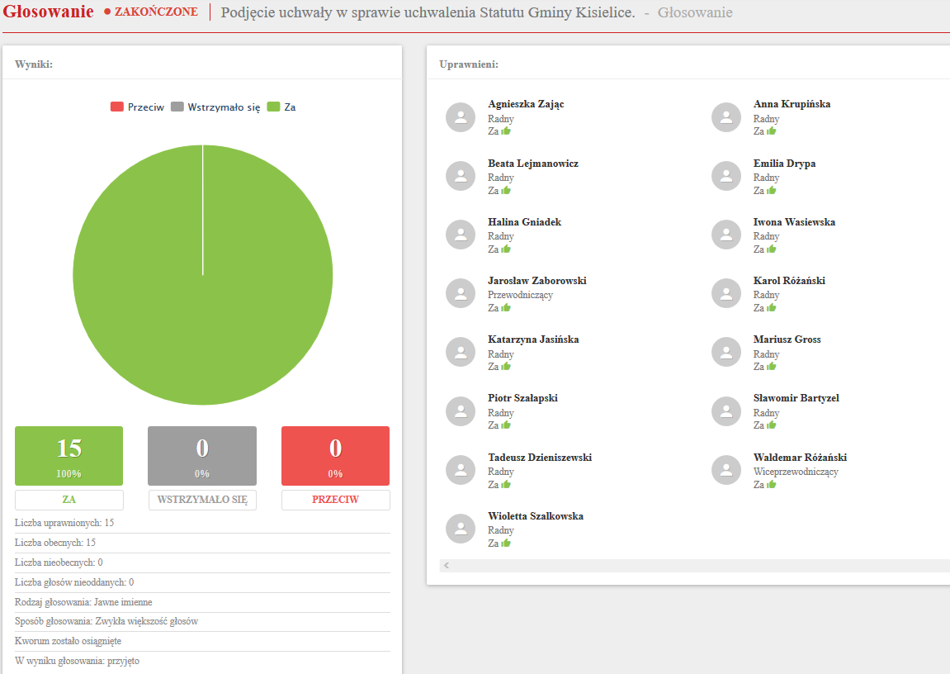This screenshot has width=950, height=674.
Task: Toggle the Przeciw legend item
Action: [137, 107]
